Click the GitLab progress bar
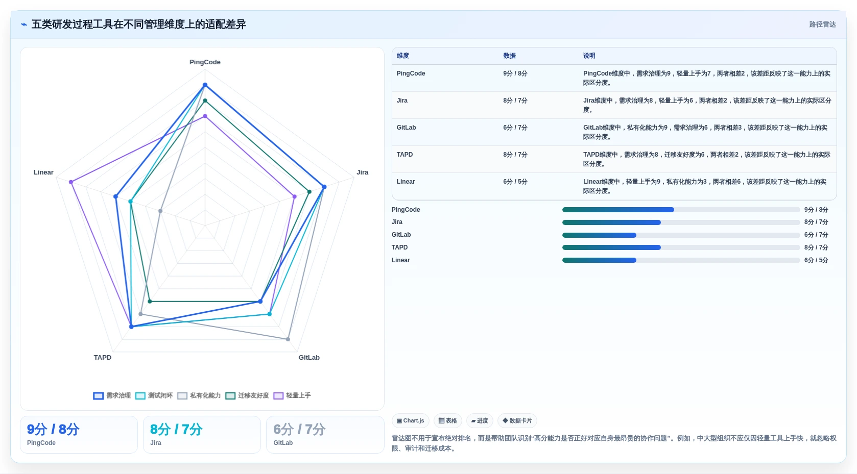This screenshot has height=474, width=857. [x=681, y=235]
